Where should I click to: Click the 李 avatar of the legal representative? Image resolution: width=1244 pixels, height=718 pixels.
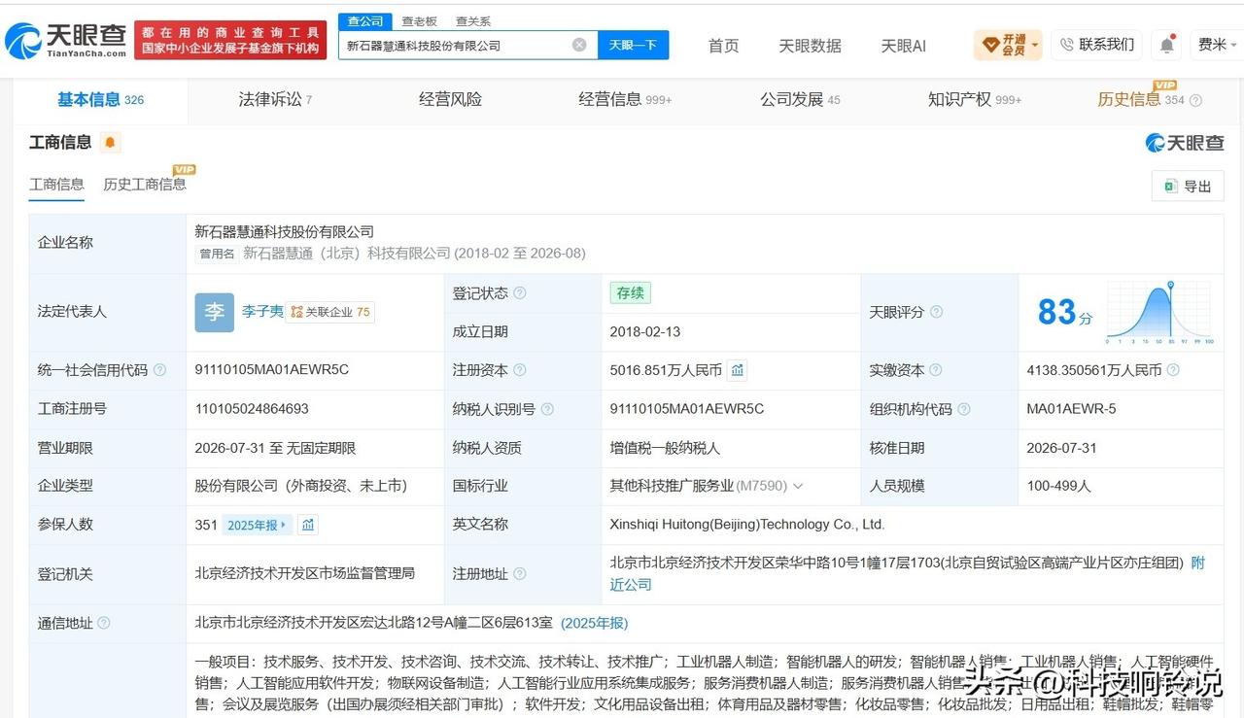(x=214, y=312)
